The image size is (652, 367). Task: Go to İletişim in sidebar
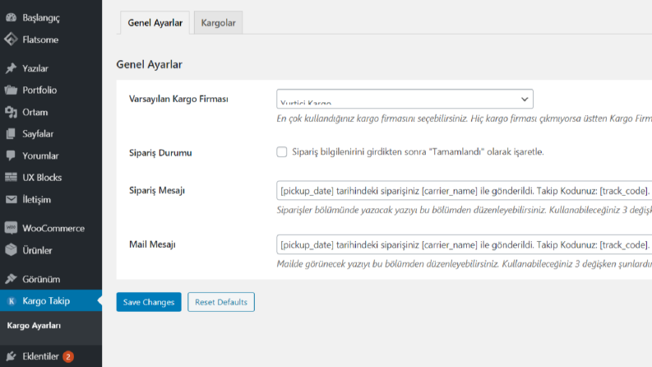51,199
